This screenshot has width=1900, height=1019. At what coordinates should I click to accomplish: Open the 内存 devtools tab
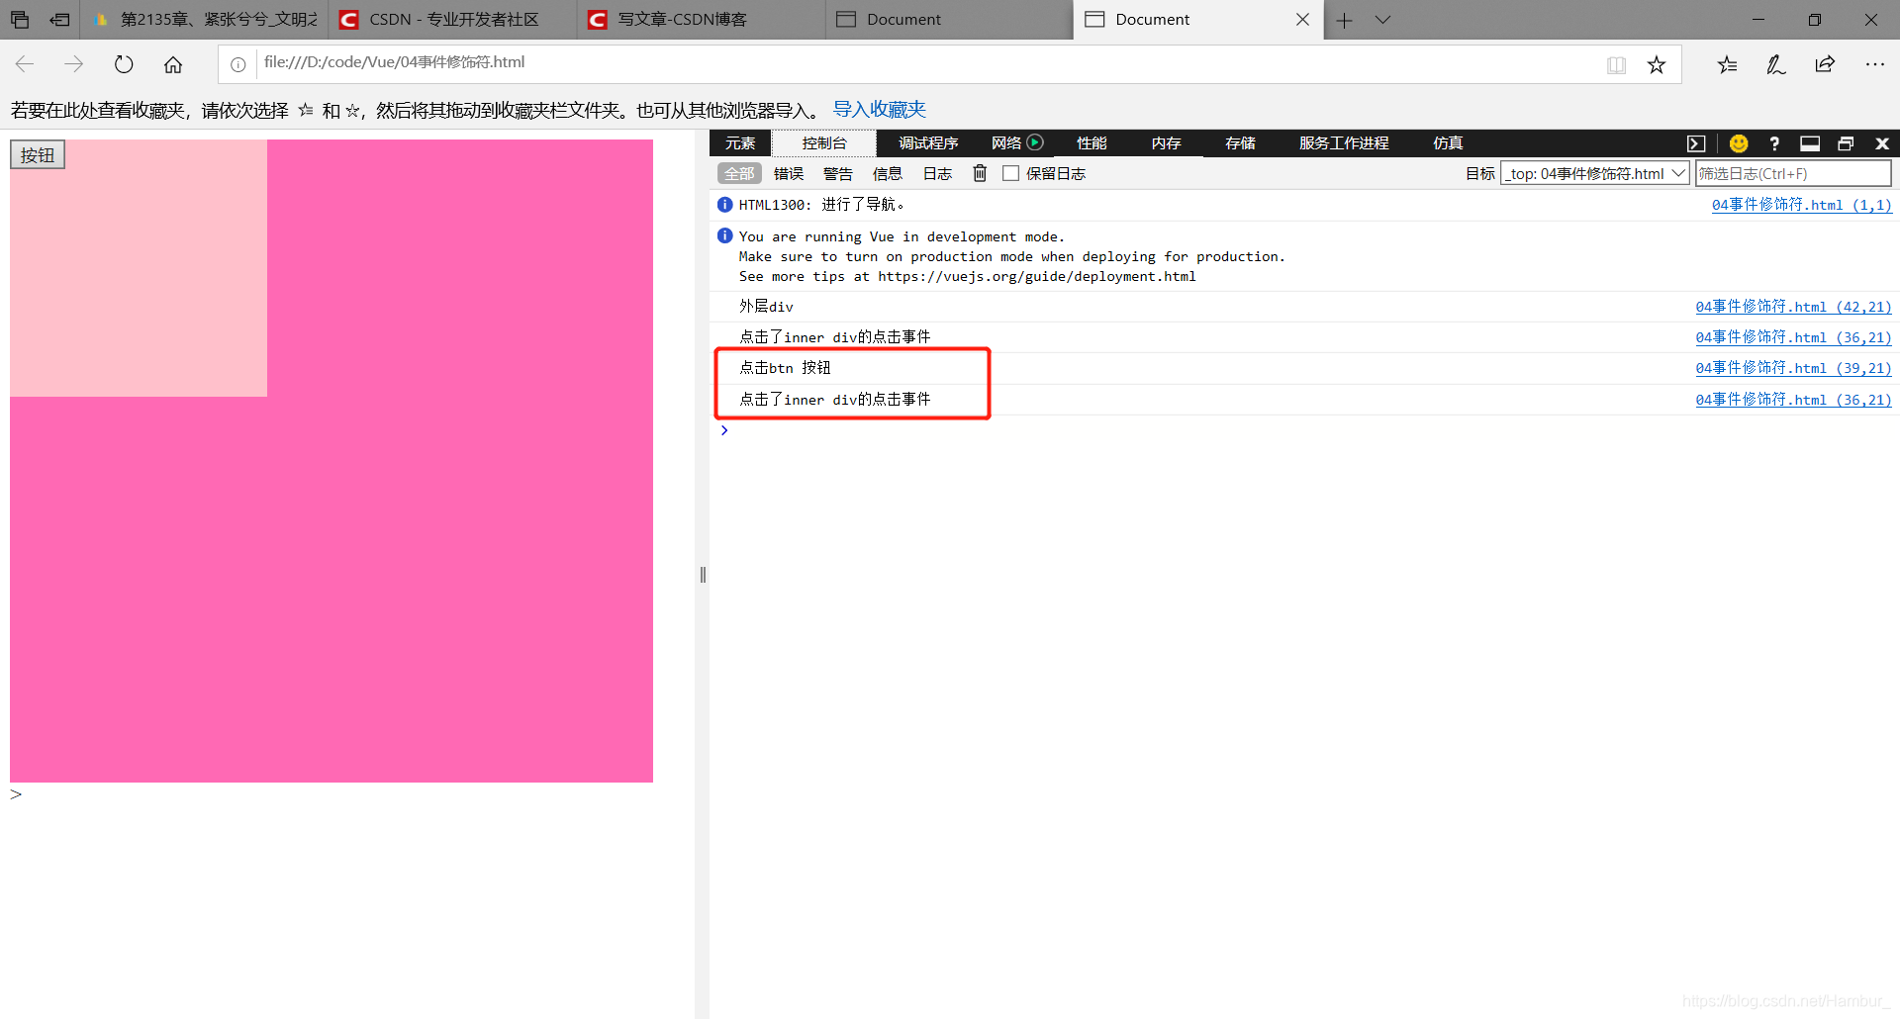coord(1166,143)
